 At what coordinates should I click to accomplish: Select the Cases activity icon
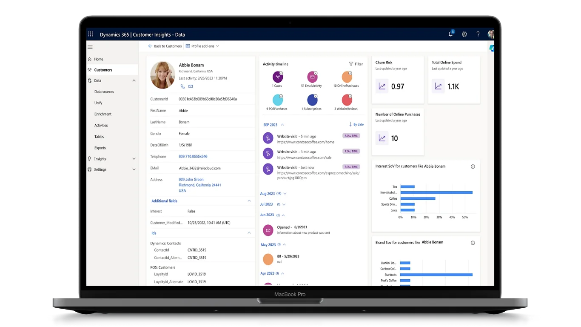coord(278,77)
